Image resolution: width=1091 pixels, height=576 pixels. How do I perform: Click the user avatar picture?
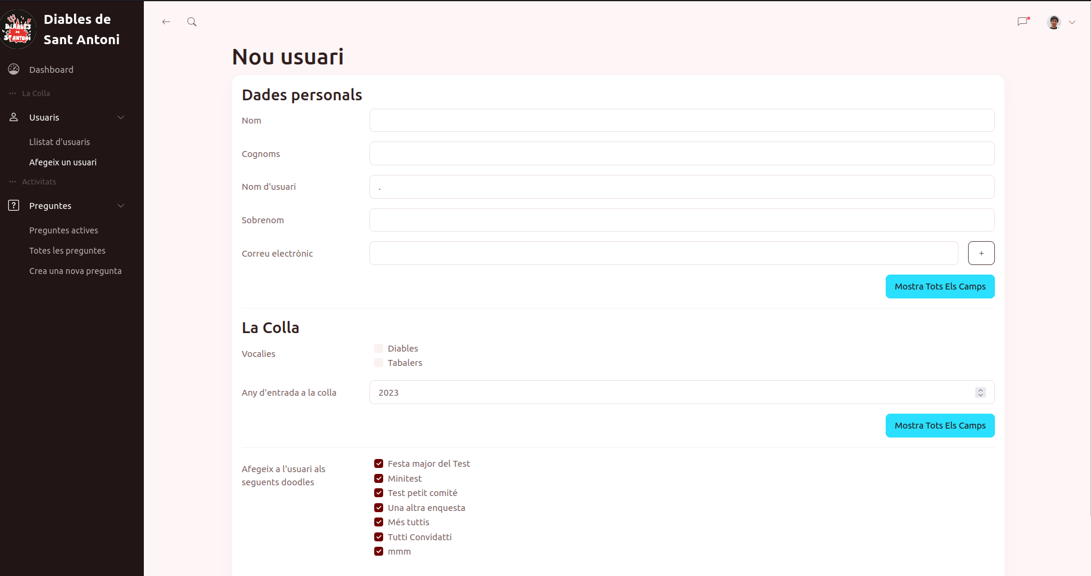click(1054, 22)
